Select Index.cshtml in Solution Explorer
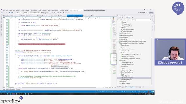The height and width of the screenshot is (104, 186). tap(127, 24)
